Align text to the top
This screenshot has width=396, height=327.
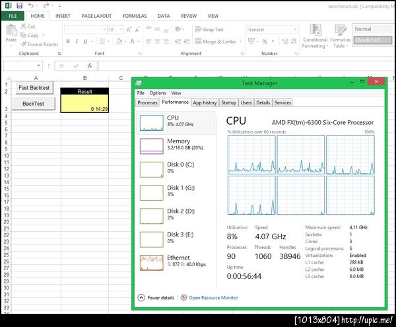tap(148, 28)
